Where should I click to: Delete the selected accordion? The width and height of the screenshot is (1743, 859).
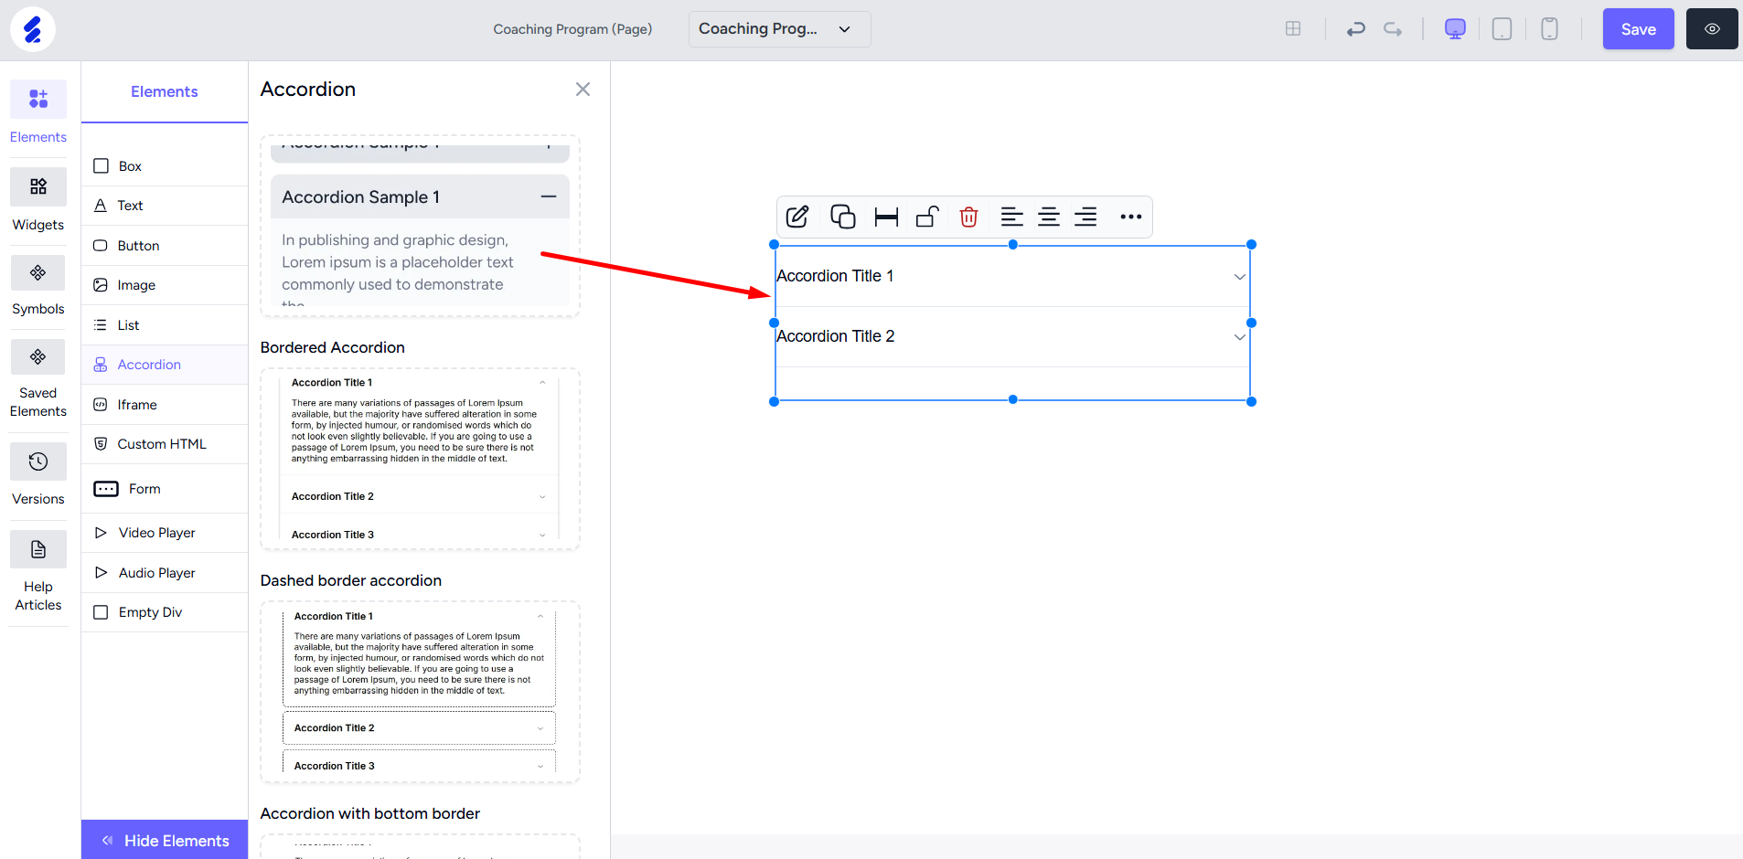click(968, 217)
